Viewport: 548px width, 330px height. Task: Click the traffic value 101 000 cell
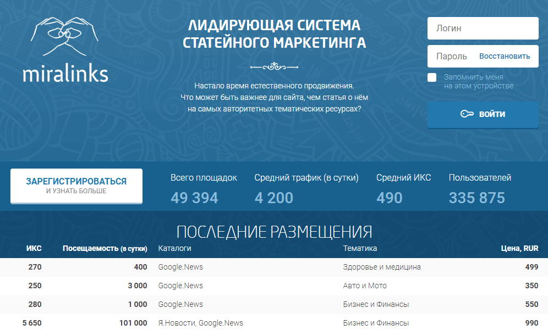pos(133,323)
